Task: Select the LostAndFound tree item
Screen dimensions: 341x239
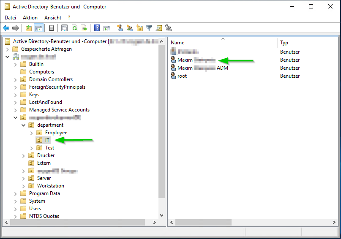Action: [x=46, y=102]
